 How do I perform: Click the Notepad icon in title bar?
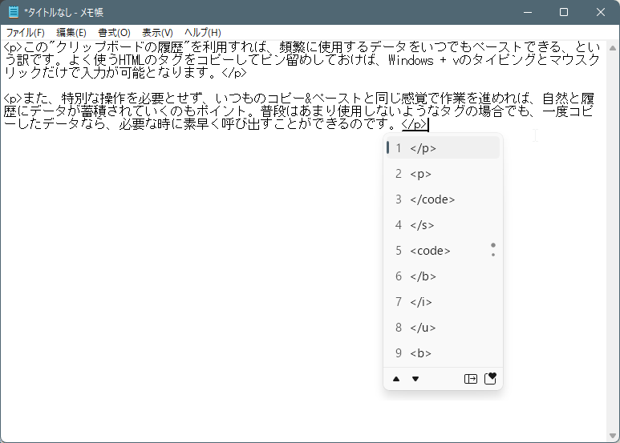click(x=14, y=12)
